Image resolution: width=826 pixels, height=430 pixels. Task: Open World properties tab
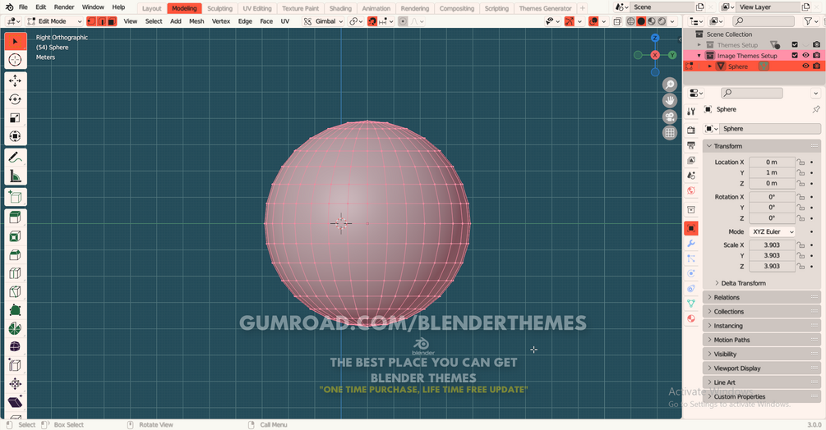pyautogui.click(x=691, y=190)
